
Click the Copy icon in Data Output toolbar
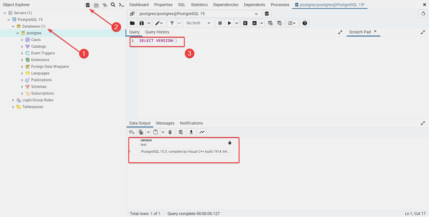point(141,132)
